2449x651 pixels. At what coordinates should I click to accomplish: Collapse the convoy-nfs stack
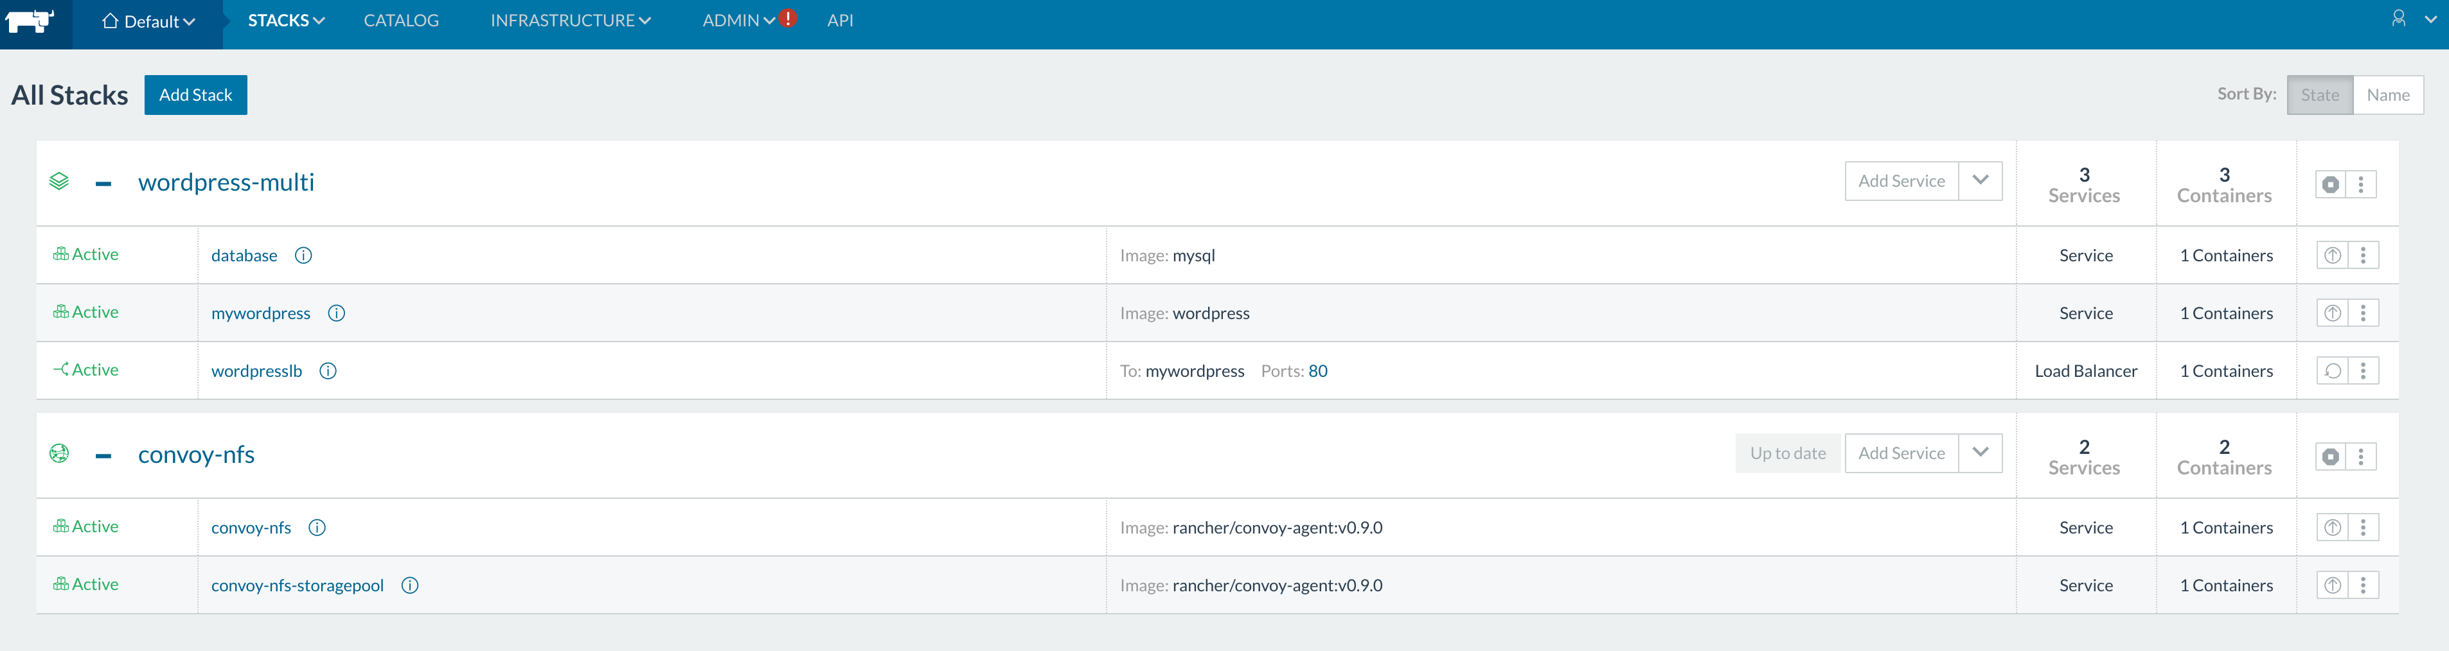point(103,456)
